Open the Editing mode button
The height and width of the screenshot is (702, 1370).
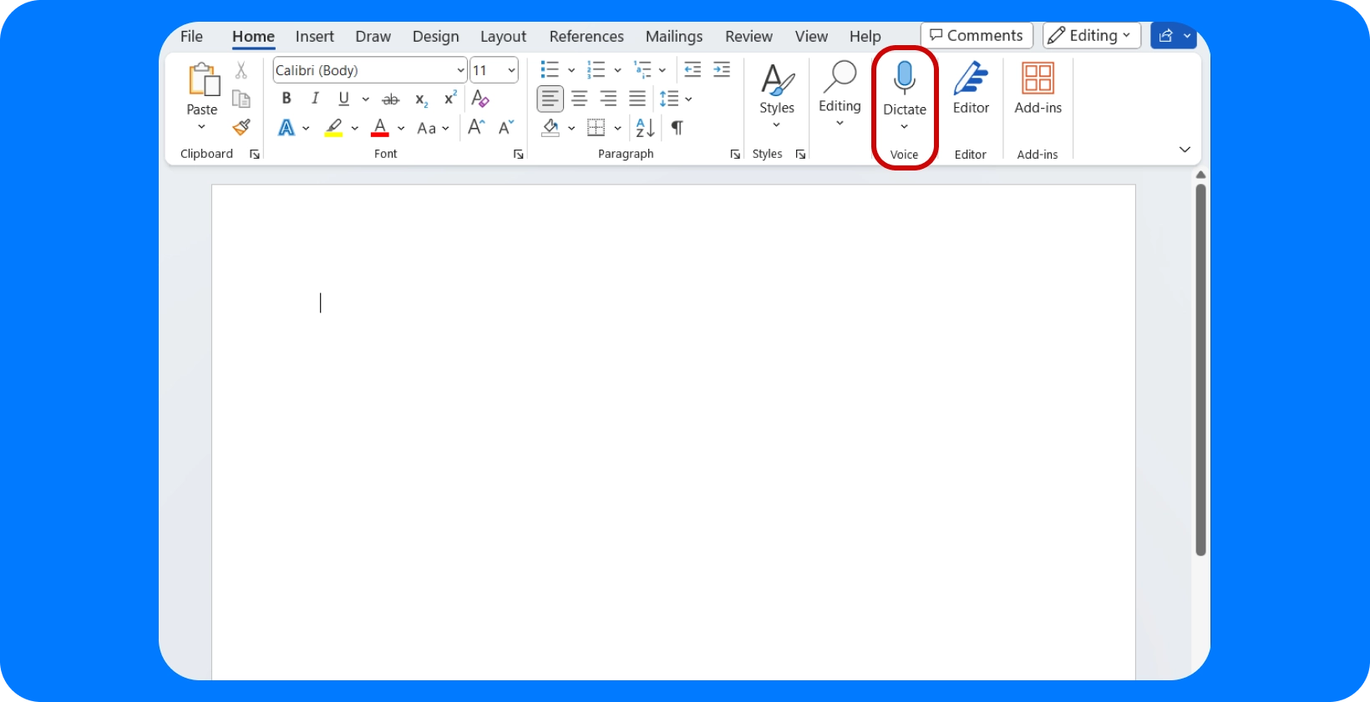click(1092, 35)
